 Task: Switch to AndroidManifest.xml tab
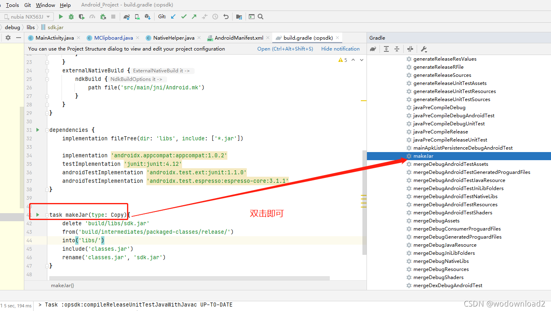point(239,38)
